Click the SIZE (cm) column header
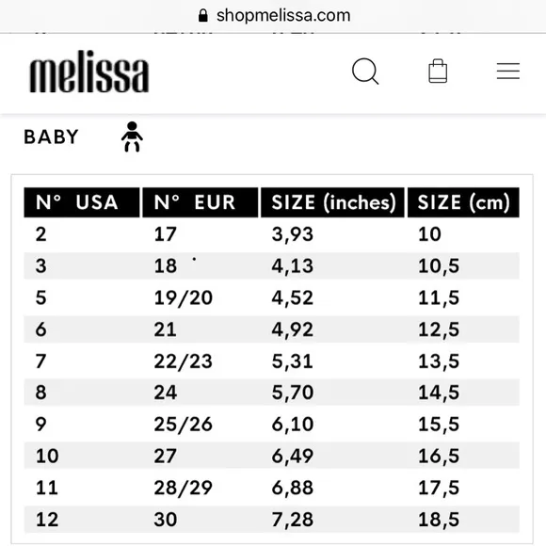The image size is (546, 546). coord(463,202)
